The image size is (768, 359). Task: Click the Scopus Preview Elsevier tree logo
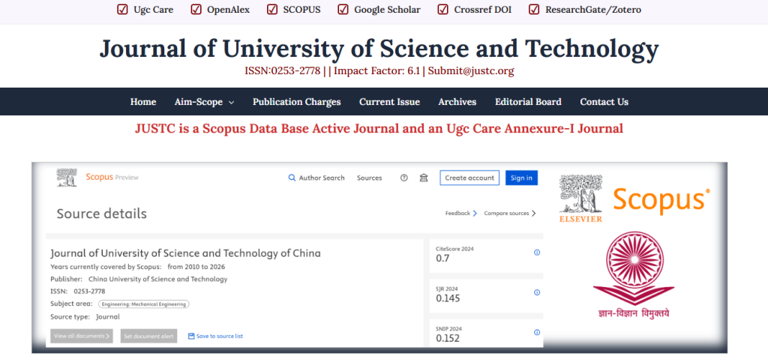tap(67, 178)
